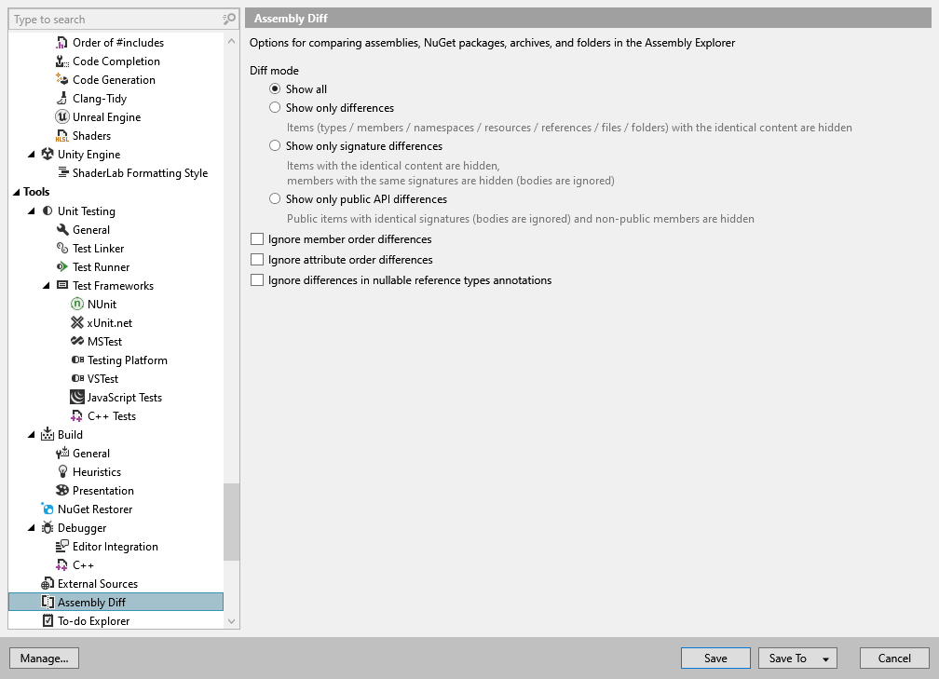The image size is (939, 679).
Task: Click the Manage... button
Action: [x=44, y=658]
